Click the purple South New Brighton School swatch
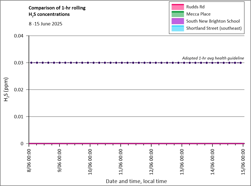Viewport: 251px width, 186px height. click(x=177, y=21)
